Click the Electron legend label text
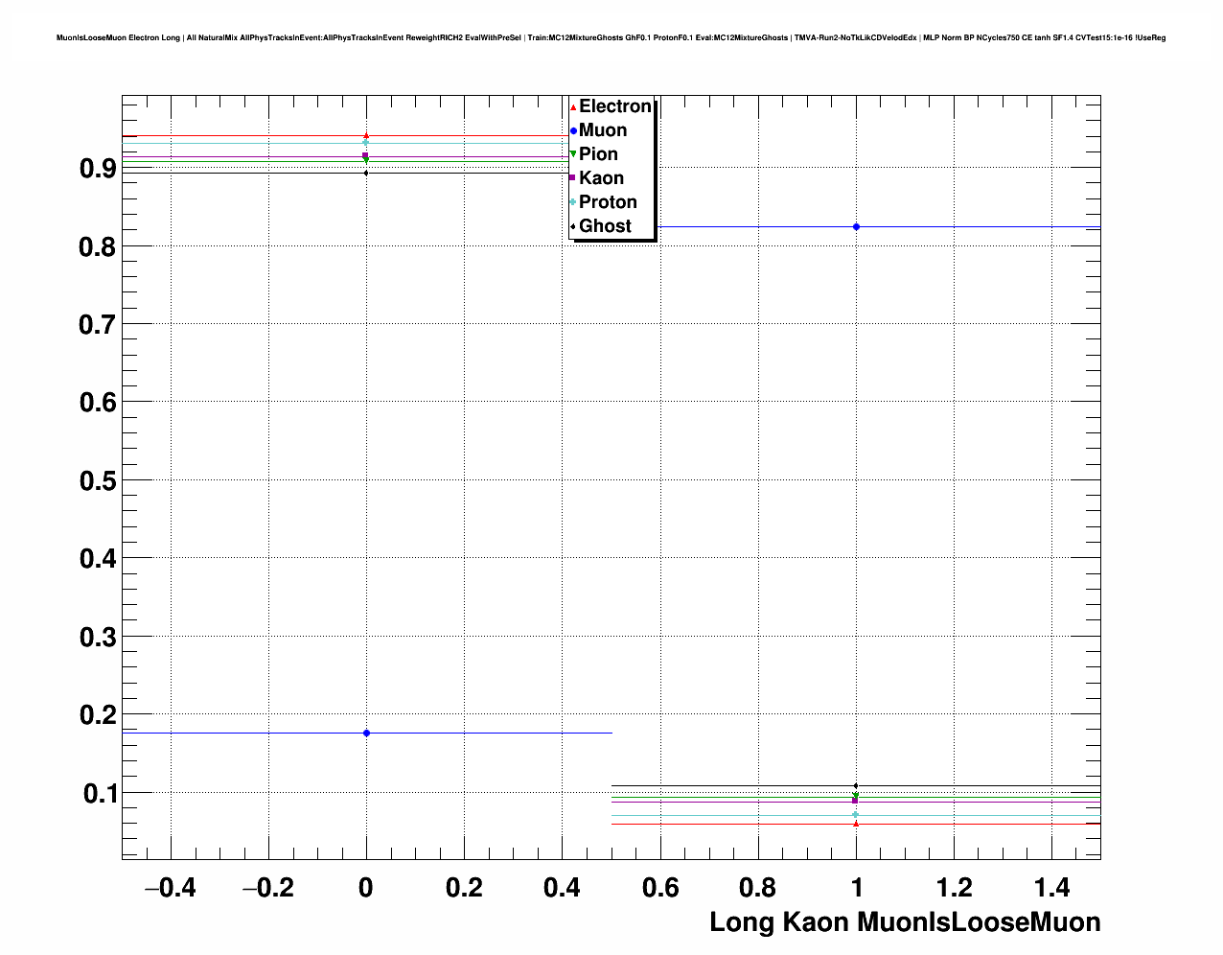 coord(614,106)
